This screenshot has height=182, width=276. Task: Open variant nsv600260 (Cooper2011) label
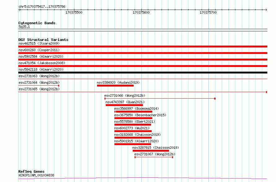pos(39,50)
